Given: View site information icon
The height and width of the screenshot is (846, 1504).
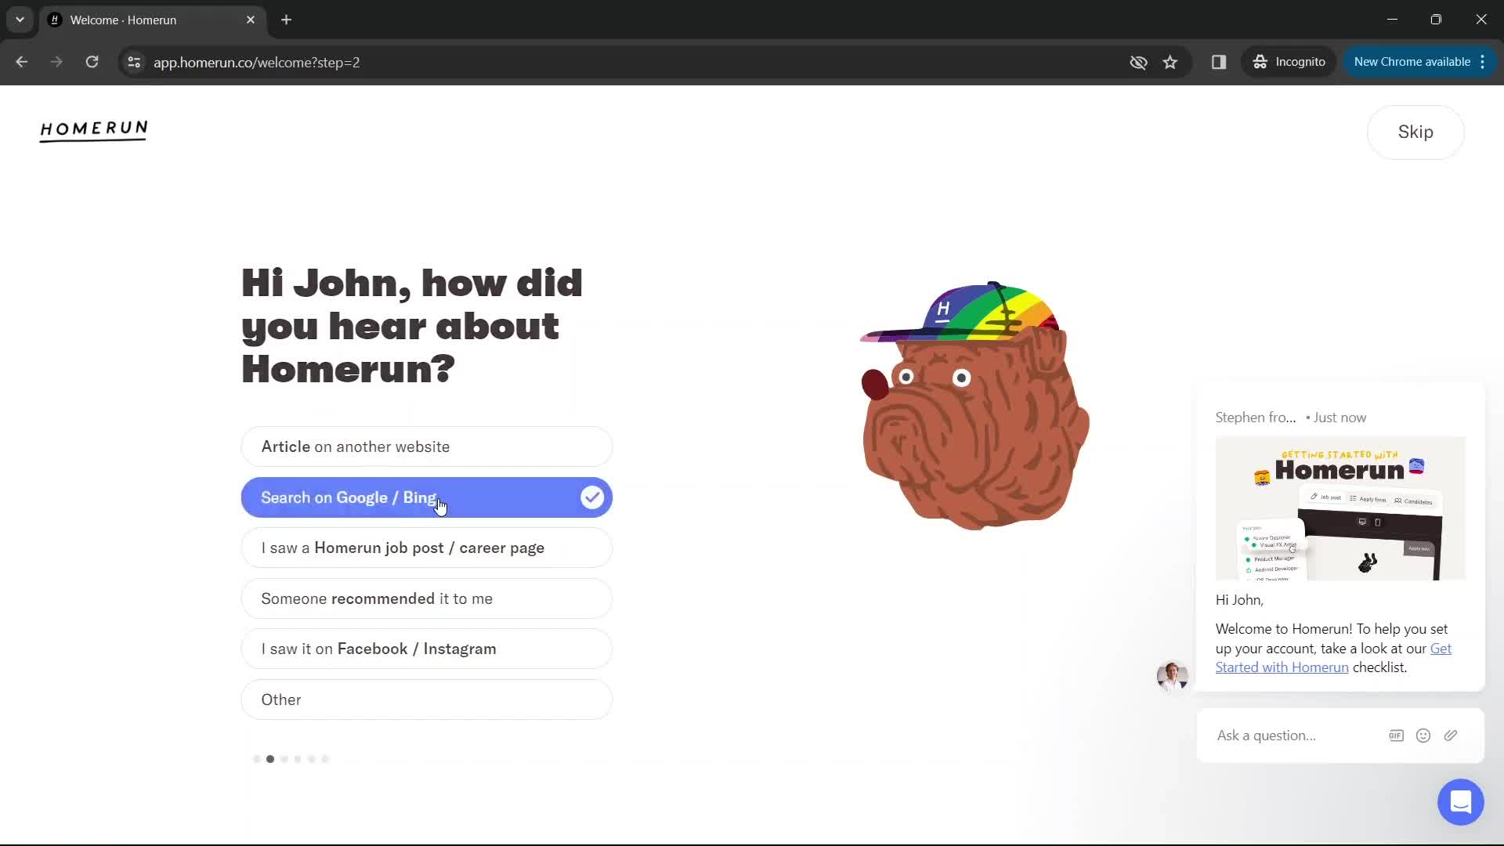Looking at the screenshot, I should point(134,62).
